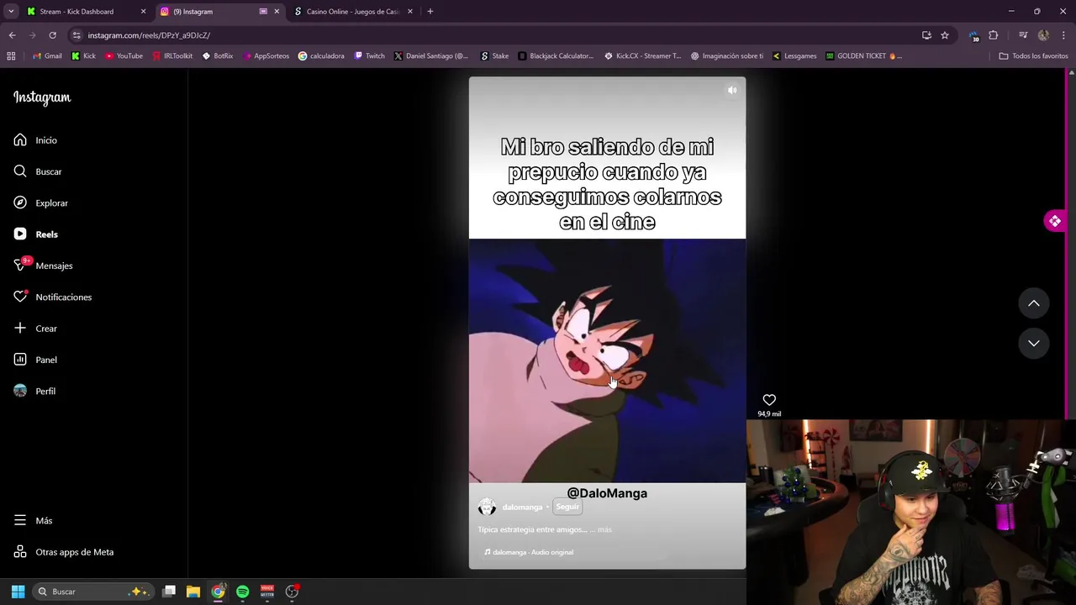Open a new browser tab

pyautogui.click(x=430, y=12)
